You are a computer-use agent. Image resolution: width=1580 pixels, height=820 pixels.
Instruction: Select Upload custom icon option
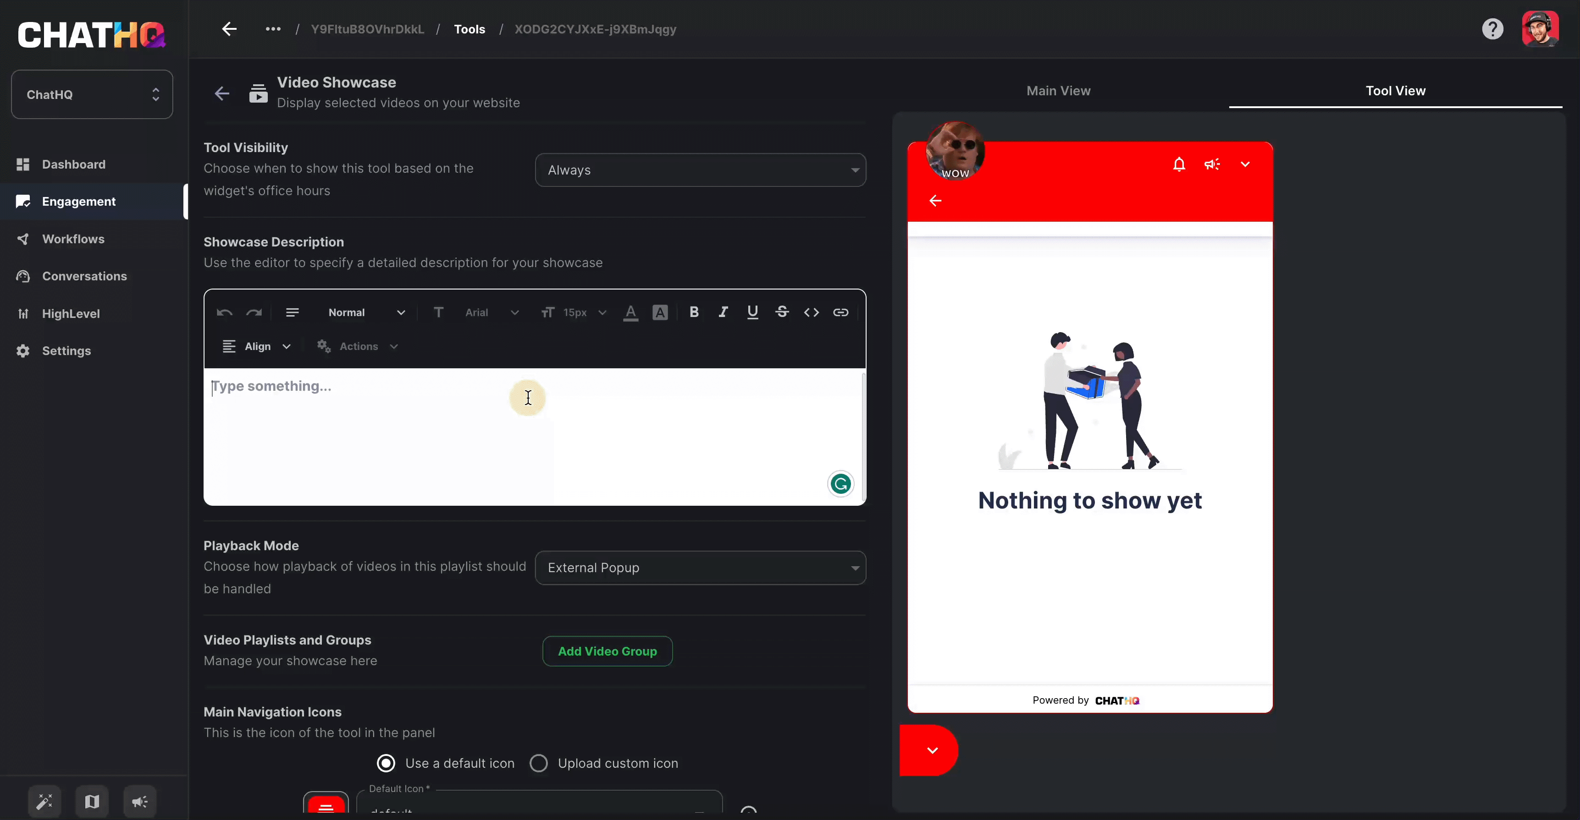click(x=539, y=763)
